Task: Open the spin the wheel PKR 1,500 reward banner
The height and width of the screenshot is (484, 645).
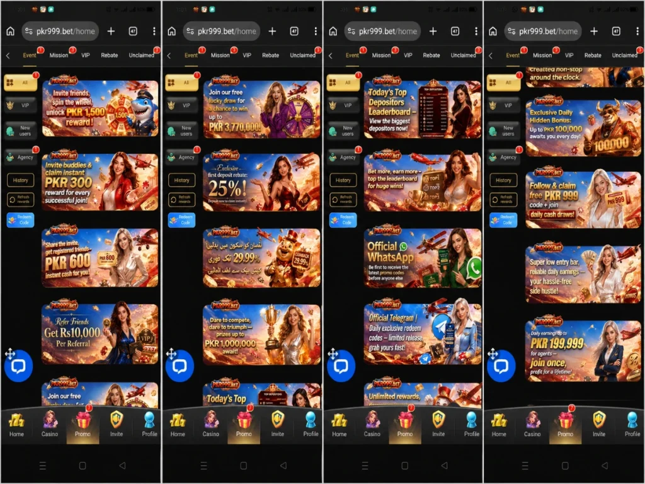Action: pyautogui.click(x=100, y=107)
